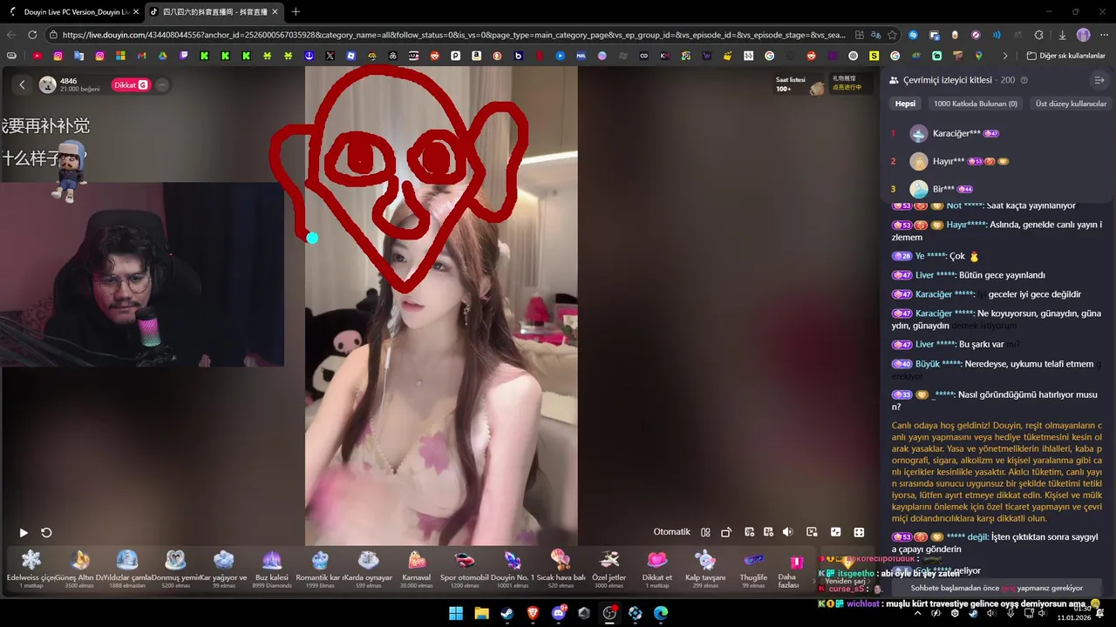The width and height of the screenshot is (1116, 627).
Task: Open Steam from the taskbar
Action: (x=507, y=613)
